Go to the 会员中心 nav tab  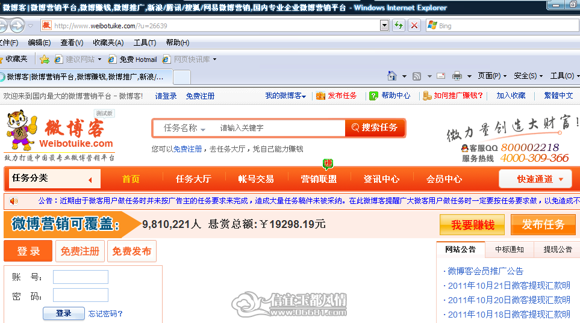pyautogui.click(x=444, y=179)
